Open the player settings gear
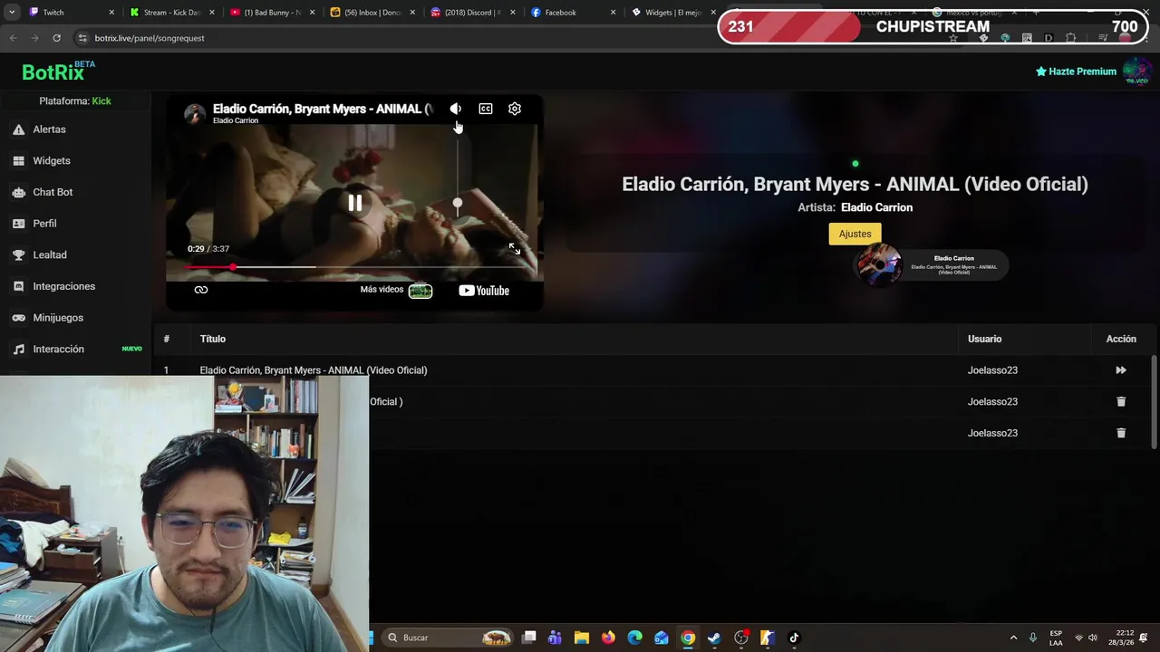1160x652 pixels. pos(515,109)
